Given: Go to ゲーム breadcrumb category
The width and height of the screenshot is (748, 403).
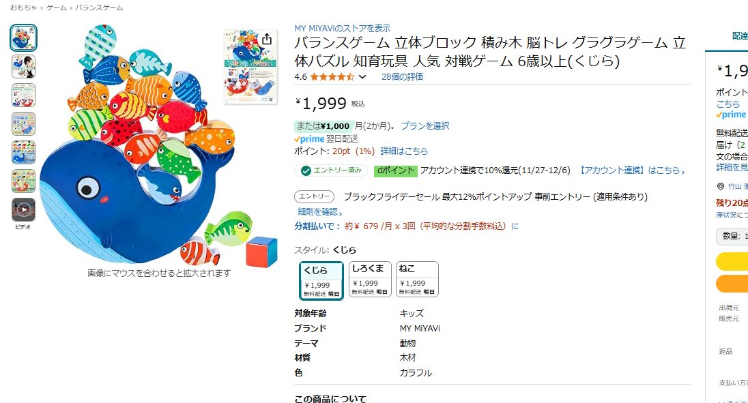Looking at the screenshot, I should pos(56,8).
